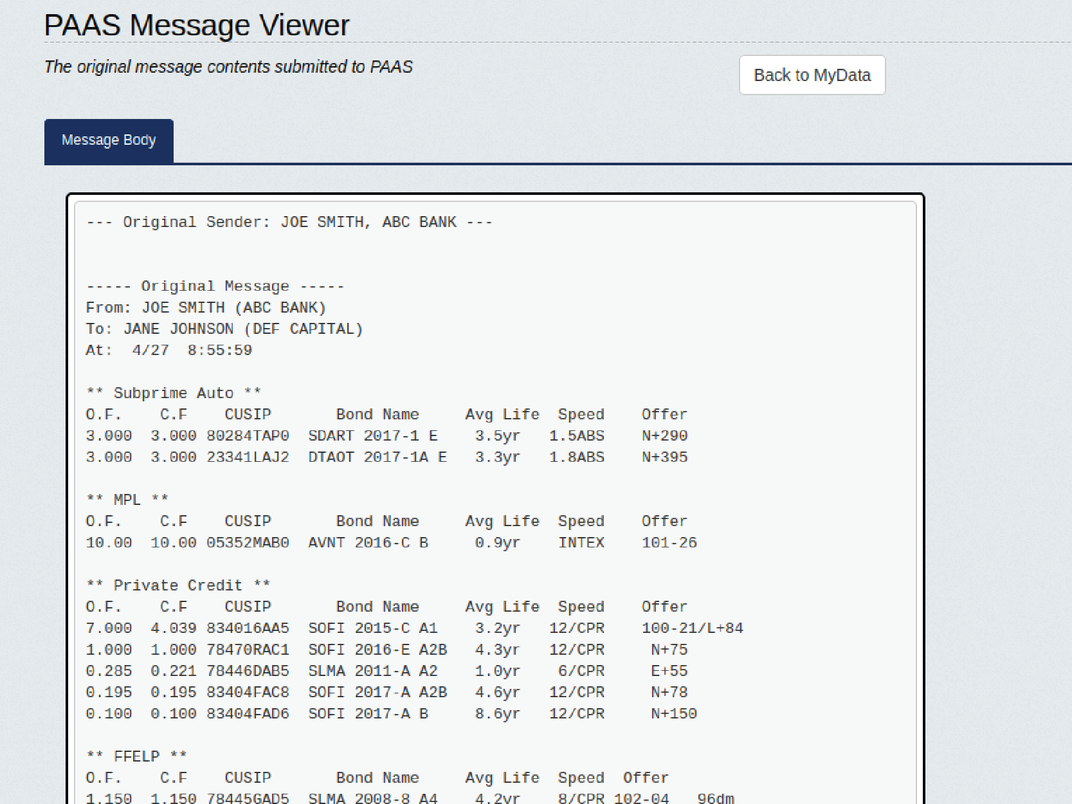Image resolution: width=1072 pixels, height=804 pixels.
Task: Click the N+150 offer value
Action: (673, 714)
